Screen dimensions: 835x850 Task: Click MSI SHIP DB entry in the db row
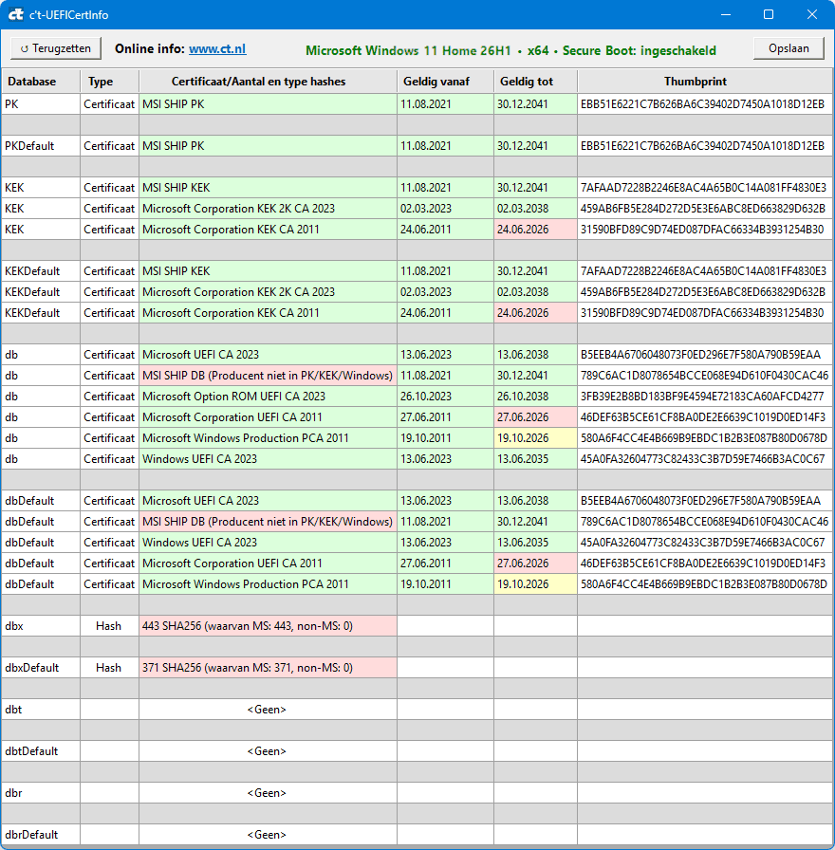tap(268, 376)
